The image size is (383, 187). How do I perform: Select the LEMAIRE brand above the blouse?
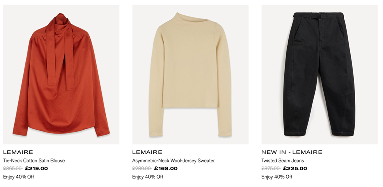(18, 152)
